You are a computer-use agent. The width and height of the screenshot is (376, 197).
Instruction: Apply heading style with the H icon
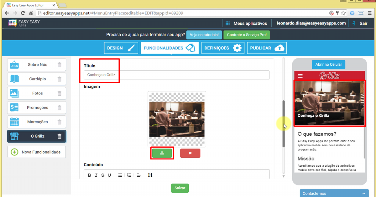tap(150, 175)
